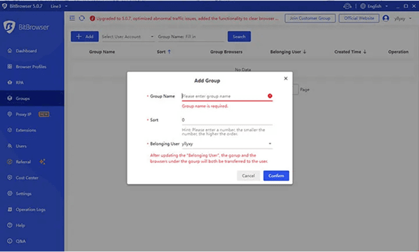Click the refresh icon in top bar
This screenshot has width=419, height=252.
pyautogui.click(x=82, y=18)
